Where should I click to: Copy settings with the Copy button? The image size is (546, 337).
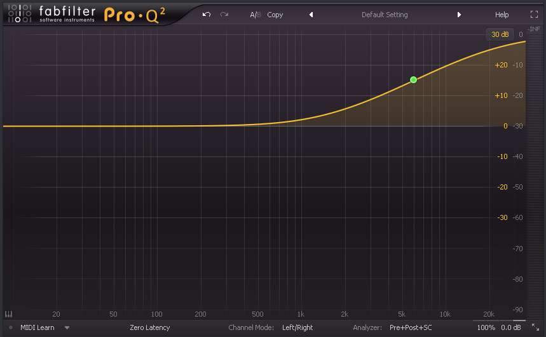275,15
